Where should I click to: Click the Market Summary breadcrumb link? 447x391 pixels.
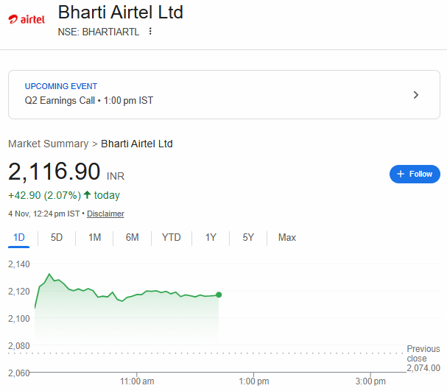(x=48, y=144)
